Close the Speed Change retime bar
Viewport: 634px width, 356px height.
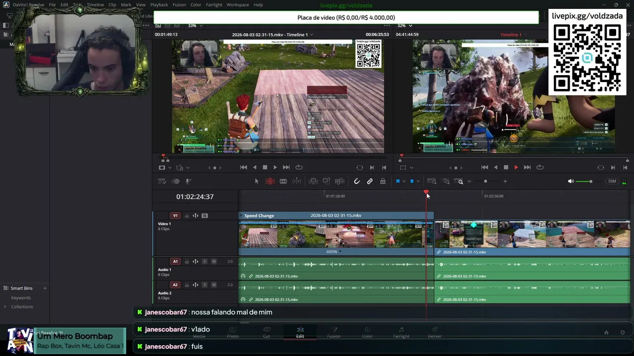click(241, 216)
